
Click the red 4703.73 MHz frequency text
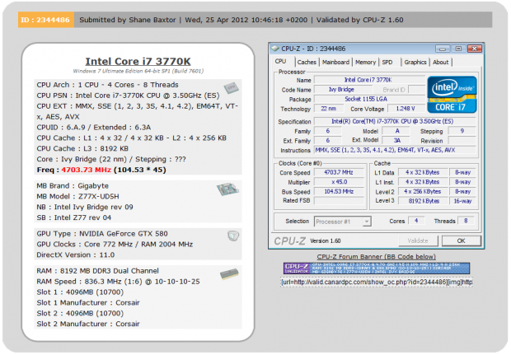pos(86,170)
